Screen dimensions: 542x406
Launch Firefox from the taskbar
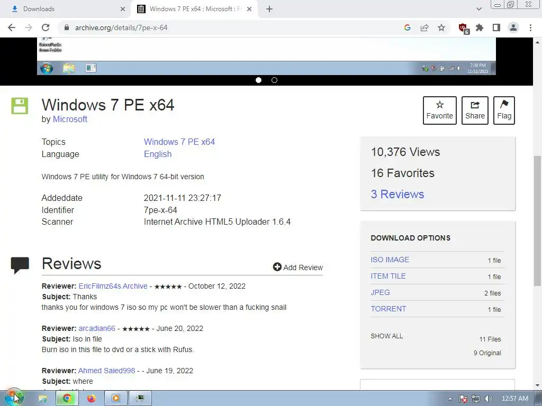pyautogui.click(x=91, y=399)
